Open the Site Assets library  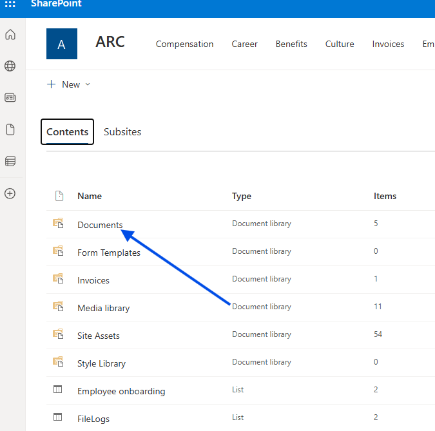[x=99, y=336]
